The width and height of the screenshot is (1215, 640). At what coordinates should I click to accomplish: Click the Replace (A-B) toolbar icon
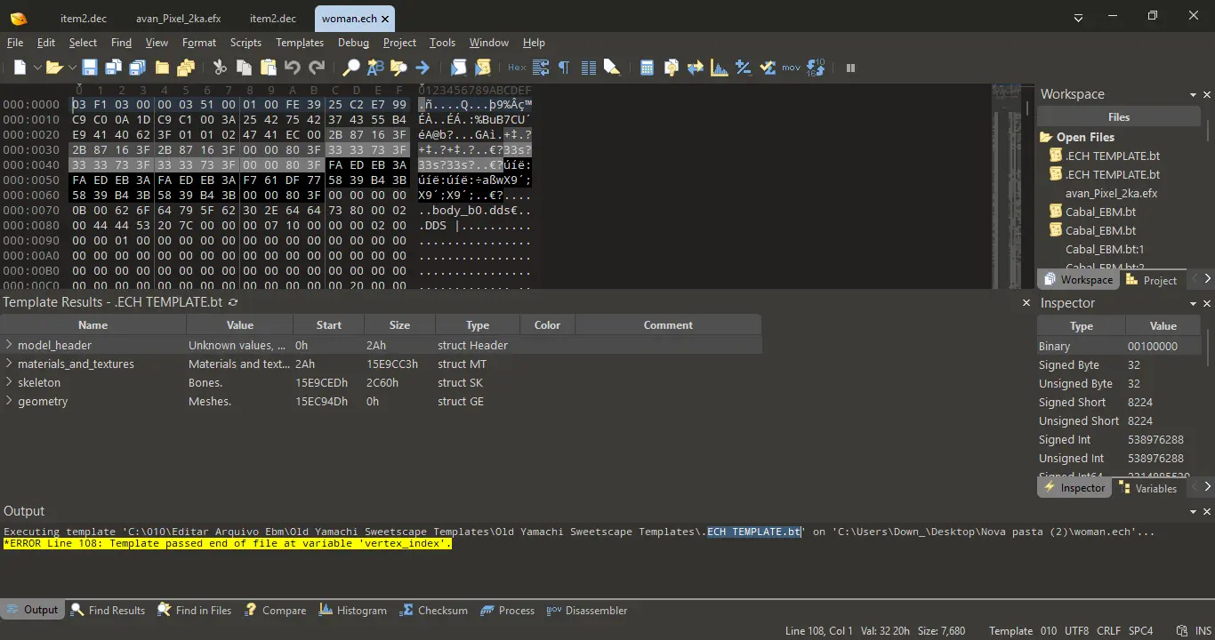(x=374, y=68)
